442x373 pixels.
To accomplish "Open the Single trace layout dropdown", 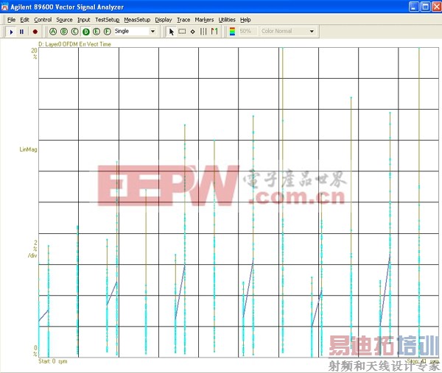I will [x=152, y=31].
